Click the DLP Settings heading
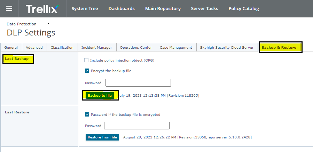This screenshot has height=152, width=313. pos(31,33)
